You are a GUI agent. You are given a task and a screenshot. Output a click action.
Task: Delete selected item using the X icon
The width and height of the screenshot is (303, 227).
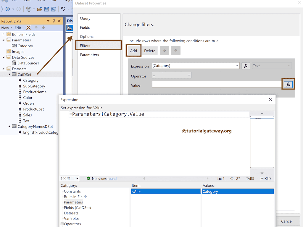(x=28, y=28)
